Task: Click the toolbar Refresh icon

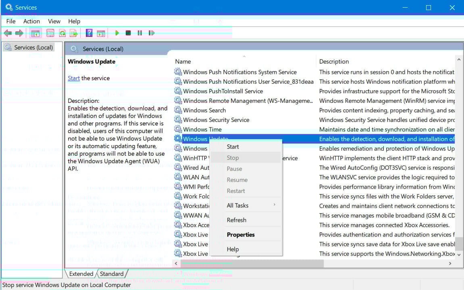Action: [x=62, y=33]
